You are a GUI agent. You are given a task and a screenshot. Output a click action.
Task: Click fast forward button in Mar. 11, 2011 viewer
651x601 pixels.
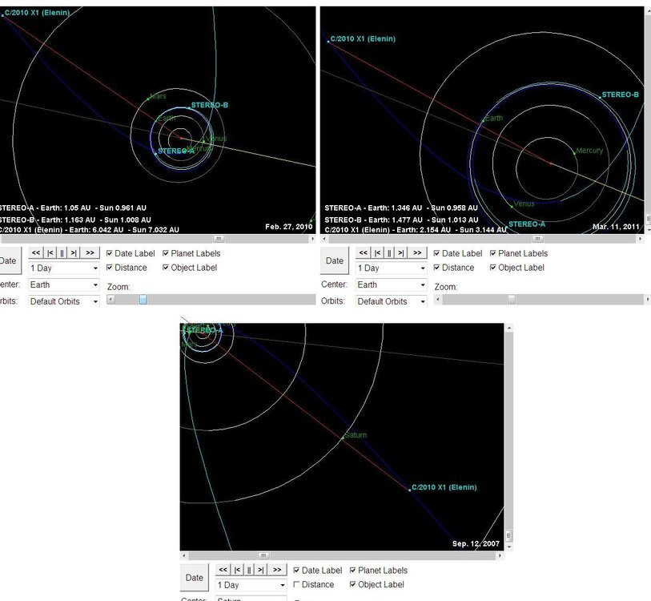pos(416,252)
